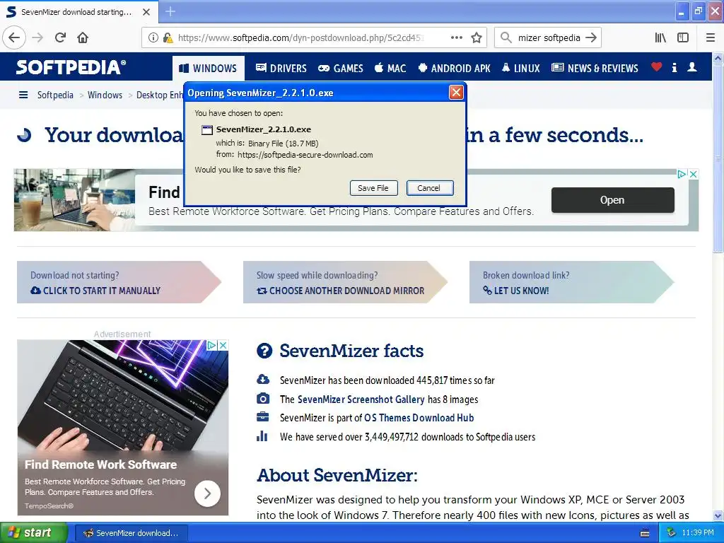Open the DRIVERS category

tap(281, 69)
